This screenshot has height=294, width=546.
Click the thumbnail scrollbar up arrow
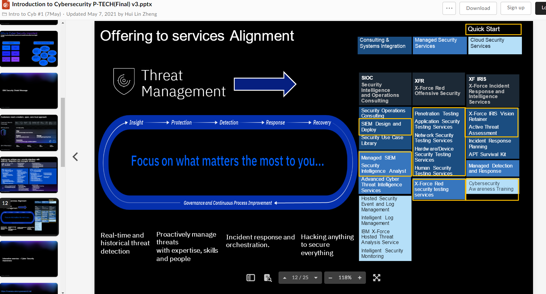click(x=63, y=23)
